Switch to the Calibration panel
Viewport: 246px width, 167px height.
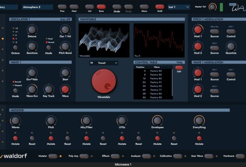point(178,156)
